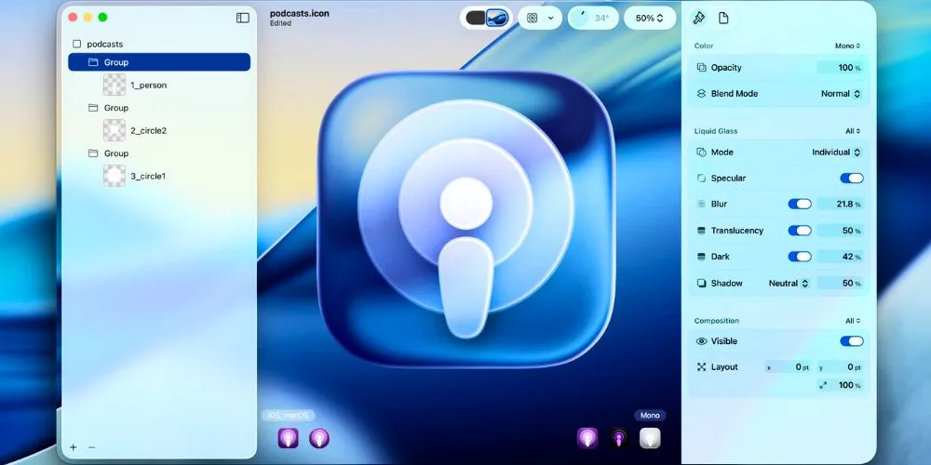This screenshot has width=931, height=465.
Task: Edit the Blur 21.8% value
Action: [840, 204]
